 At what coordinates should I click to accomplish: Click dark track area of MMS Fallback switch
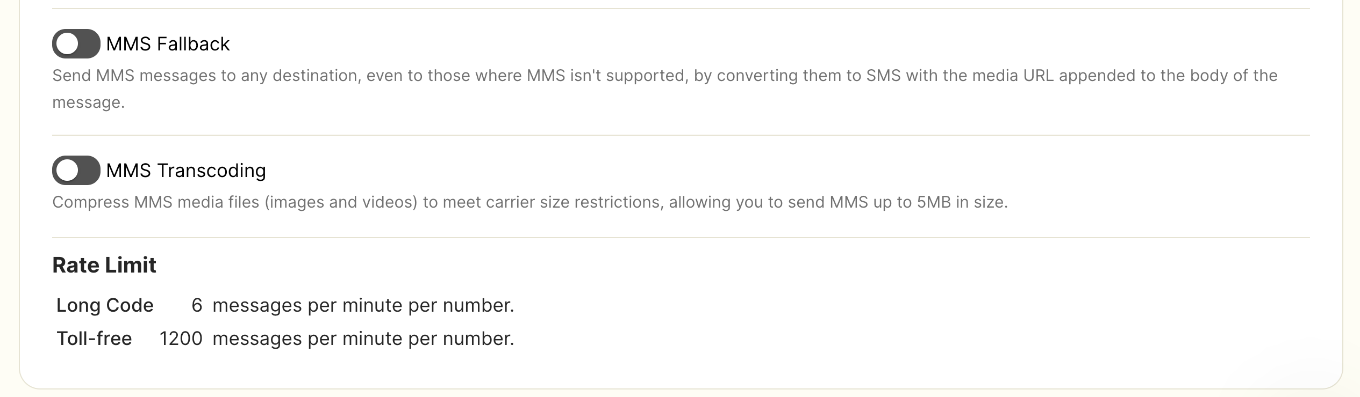tap(89, 43)
